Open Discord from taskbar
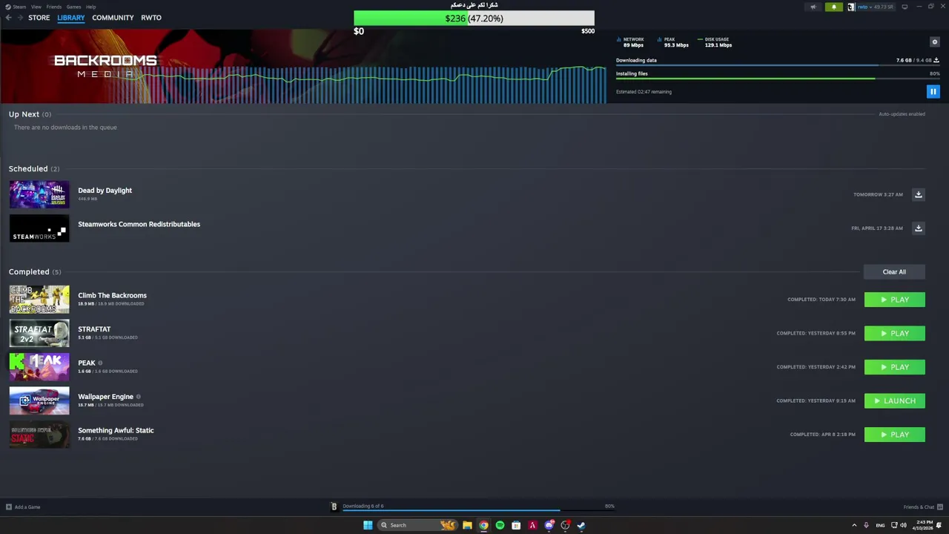Image resolution: width=949 pixels, height=534 pixels. click(x=549, y=525)
